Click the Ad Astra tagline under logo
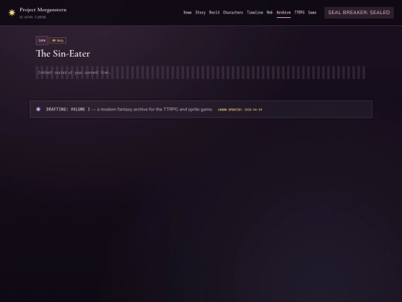Viewport: 402px width, 302px height. [x=33, y=17]
